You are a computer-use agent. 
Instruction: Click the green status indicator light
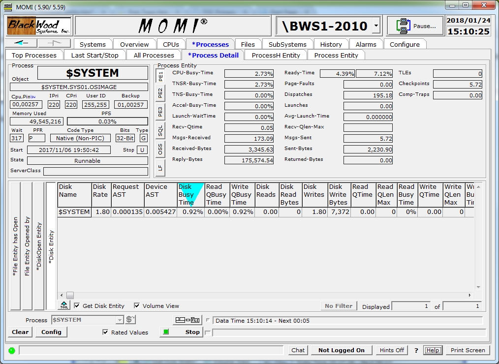[x=12, y=350]
